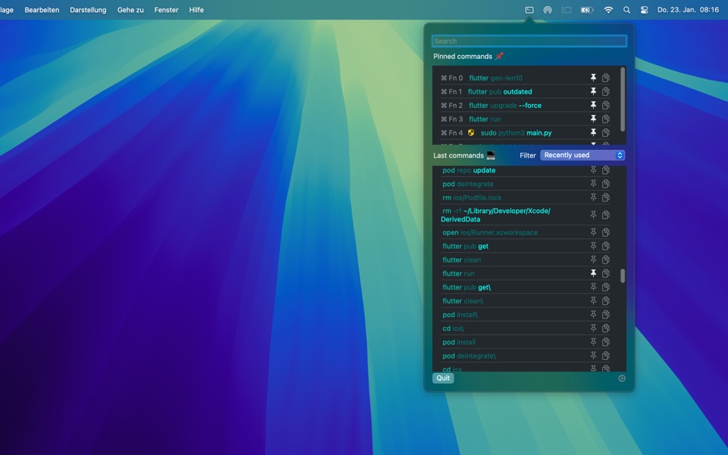
Task: Open the Gehe zu menu
Action: 130,10
